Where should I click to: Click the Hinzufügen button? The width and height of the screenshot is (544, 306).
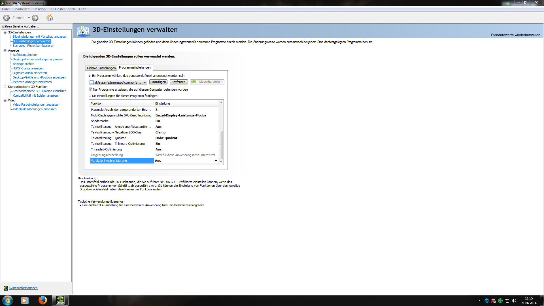[158, 82]
